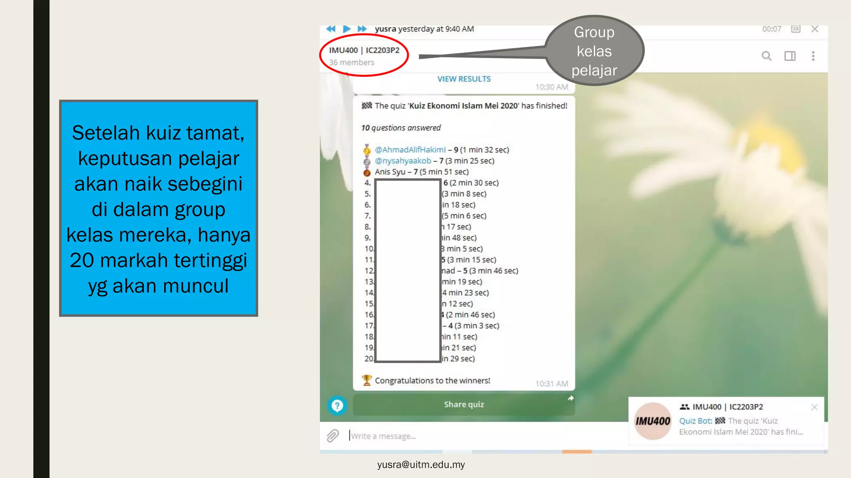
Task: Close the voice message player bar
Action: (x=814, y=29)
